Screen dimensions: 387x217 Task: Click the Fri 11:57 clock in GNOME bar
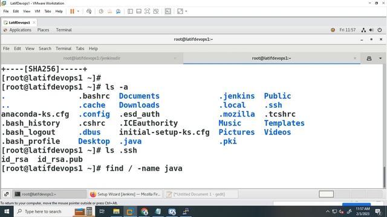point(348,30)
